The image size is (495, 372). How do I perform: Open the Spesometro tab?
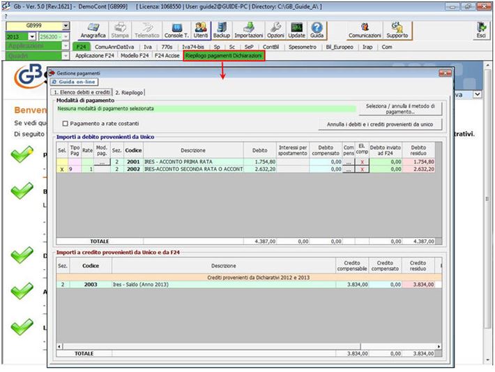click(303, 47)
